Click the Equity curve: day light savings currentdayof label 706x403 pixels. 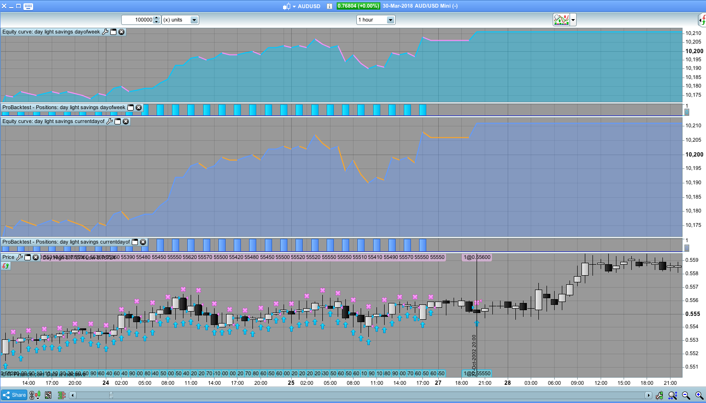pyautogui.click(x=54, y=122)
